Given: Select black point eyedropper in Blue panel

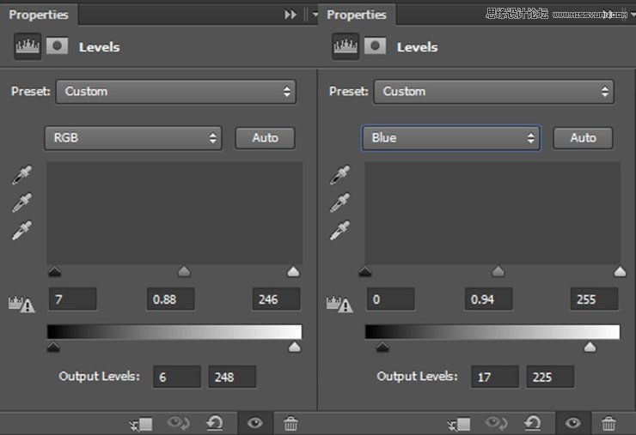Looking at the screenshot, I should [339, 175].
